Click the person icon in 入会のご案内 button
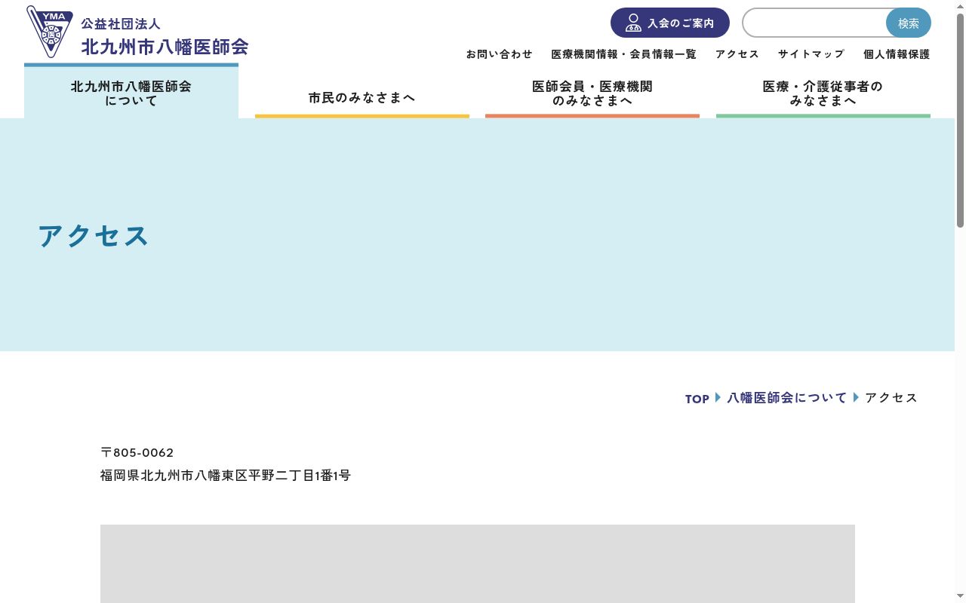The height and width of the screenshot is (603, 966). point(633,23)
